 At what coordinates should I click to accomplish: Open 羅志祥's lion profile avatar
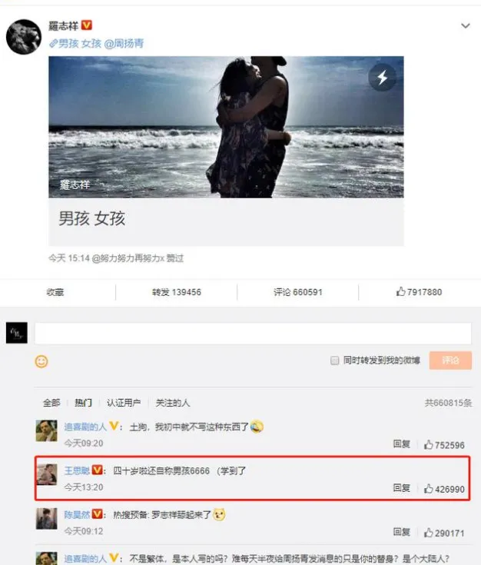point(24,37)
